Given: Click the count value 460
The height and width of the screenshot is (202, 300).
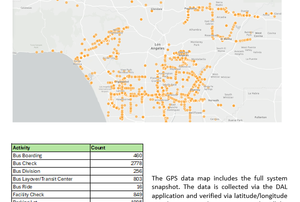Looking at the screenshot, I should click(x=137, y=156).
